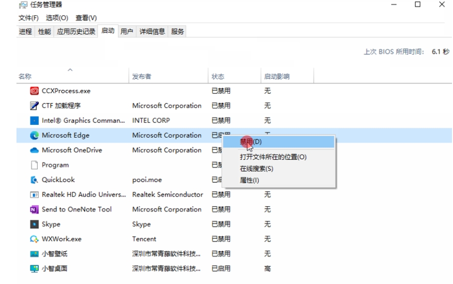The height and width of the screenshot is (284, 453).
Task: Click the CCXProcess.exe Creative Cloud icon
Action: (x=34, y=91)
